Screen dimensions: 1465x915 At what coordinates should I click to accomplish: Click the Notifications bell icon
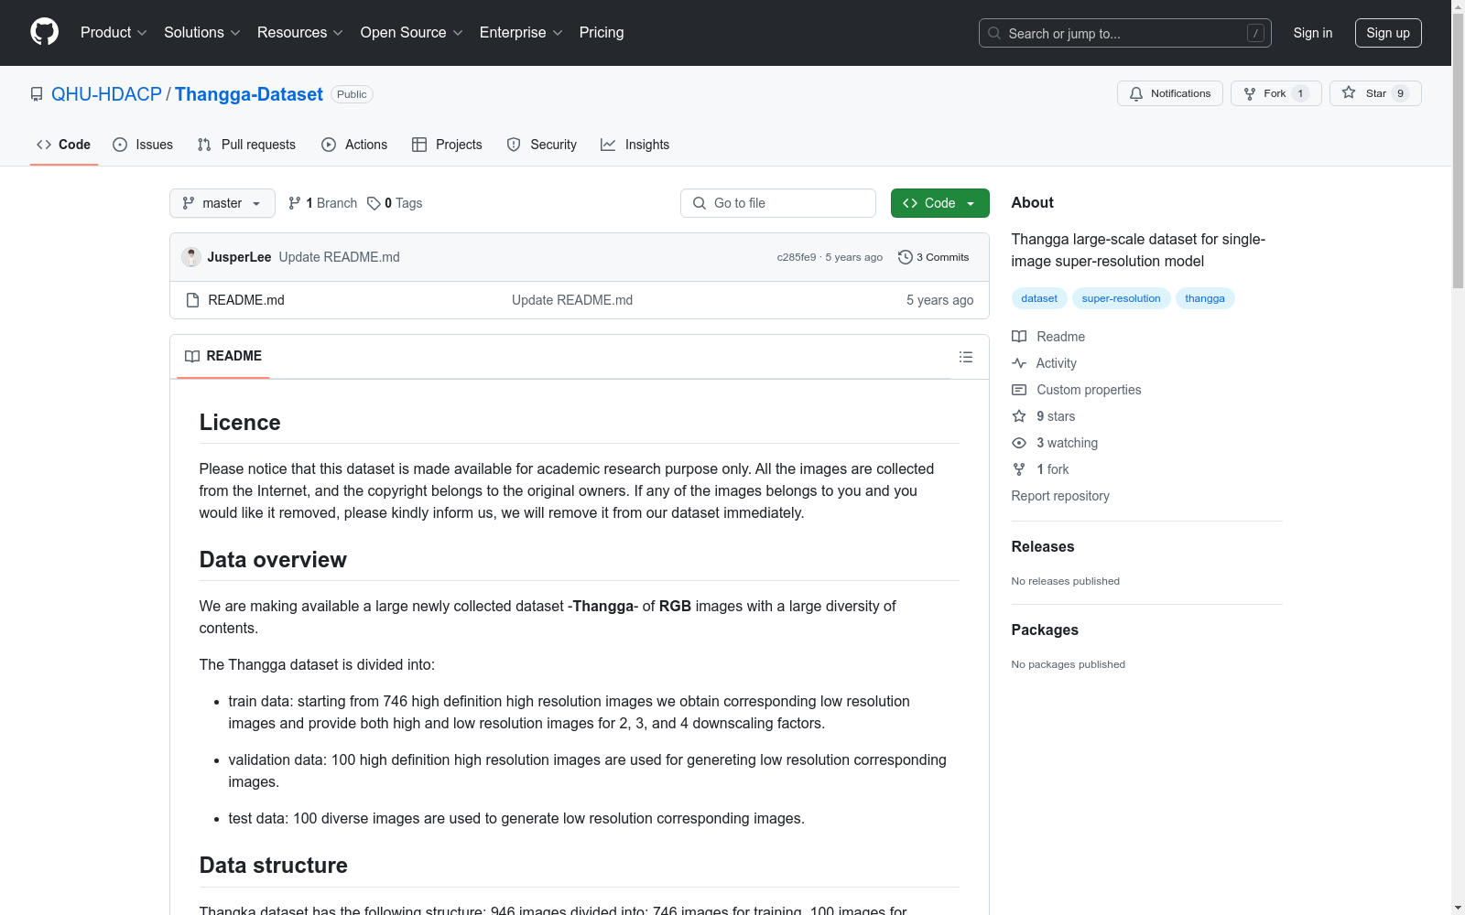coord(1136,93)
